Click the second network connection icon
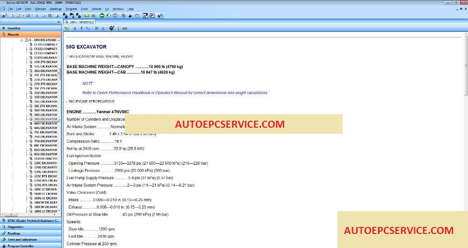This screenshot has width=468, height=248. click(x=73, y=16)
